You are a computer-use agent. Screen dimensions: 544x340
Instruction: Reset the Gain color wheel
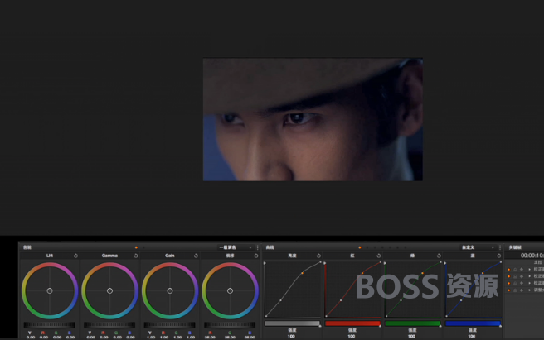[x=196, y=256]
